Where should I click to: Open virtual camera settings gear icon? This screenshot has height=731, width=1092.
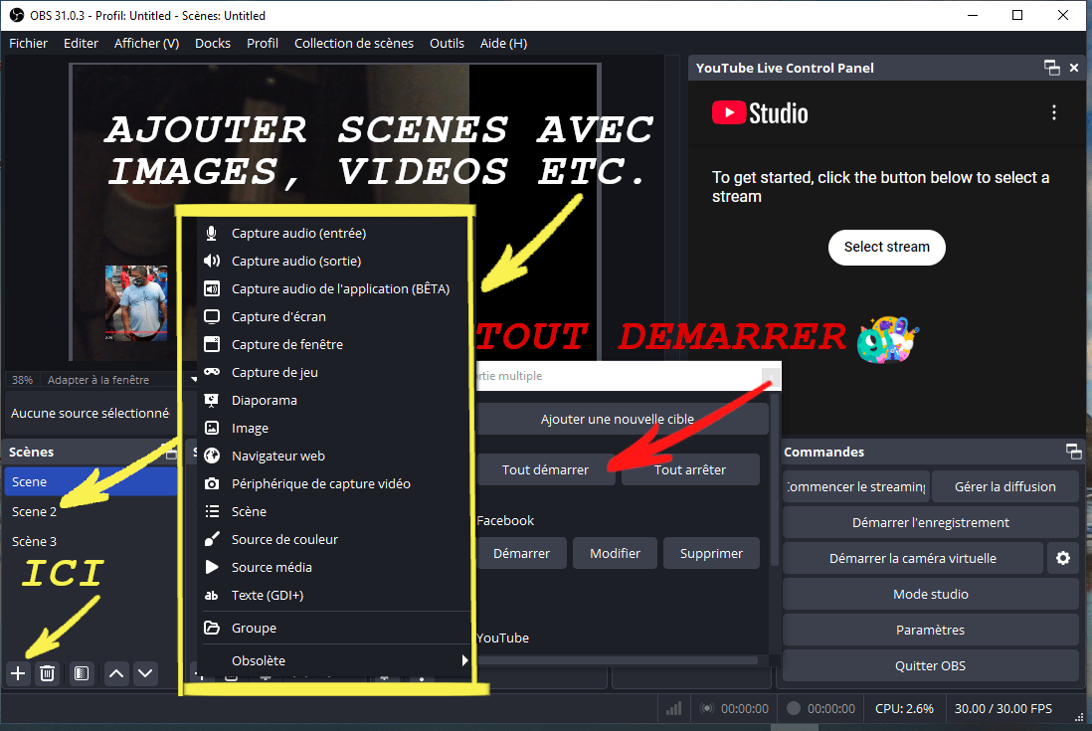[x=1062, y=558]
